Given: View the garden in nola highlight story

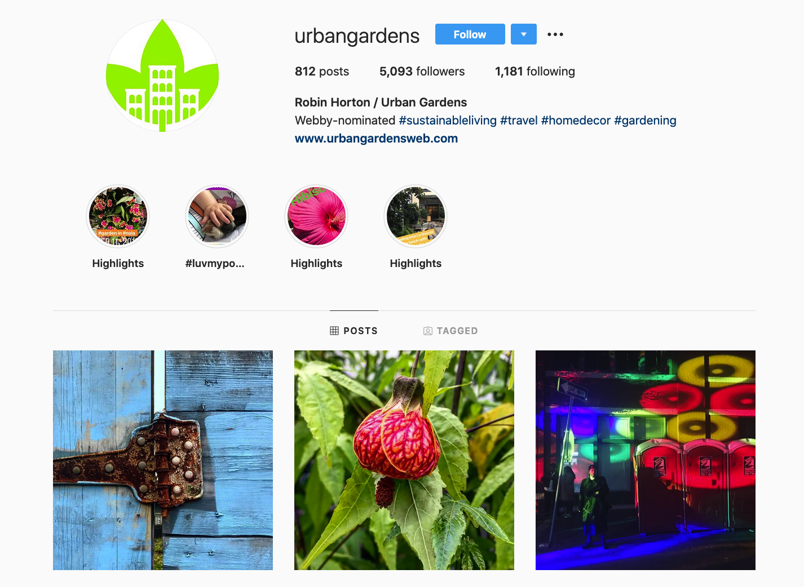Looking at the screenshot, I should coord(118,216).
